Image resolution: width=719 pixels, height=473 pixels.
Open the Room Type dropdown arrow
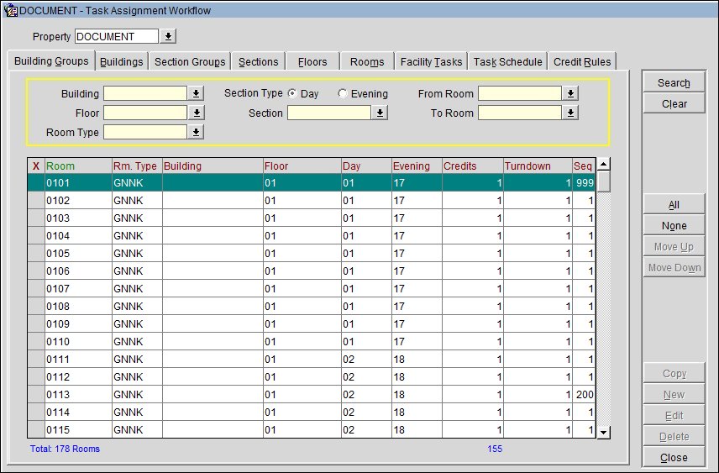[197, 133]
